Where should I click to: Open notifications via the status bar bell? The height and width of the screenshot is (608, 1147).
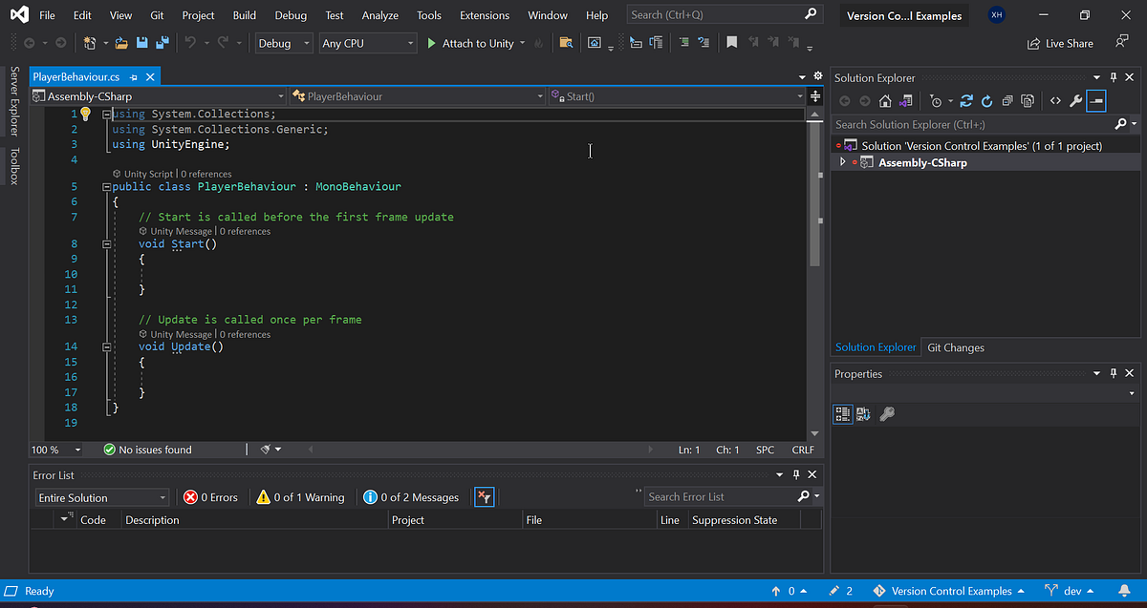pyautogui.click(x=1124, y=590)
